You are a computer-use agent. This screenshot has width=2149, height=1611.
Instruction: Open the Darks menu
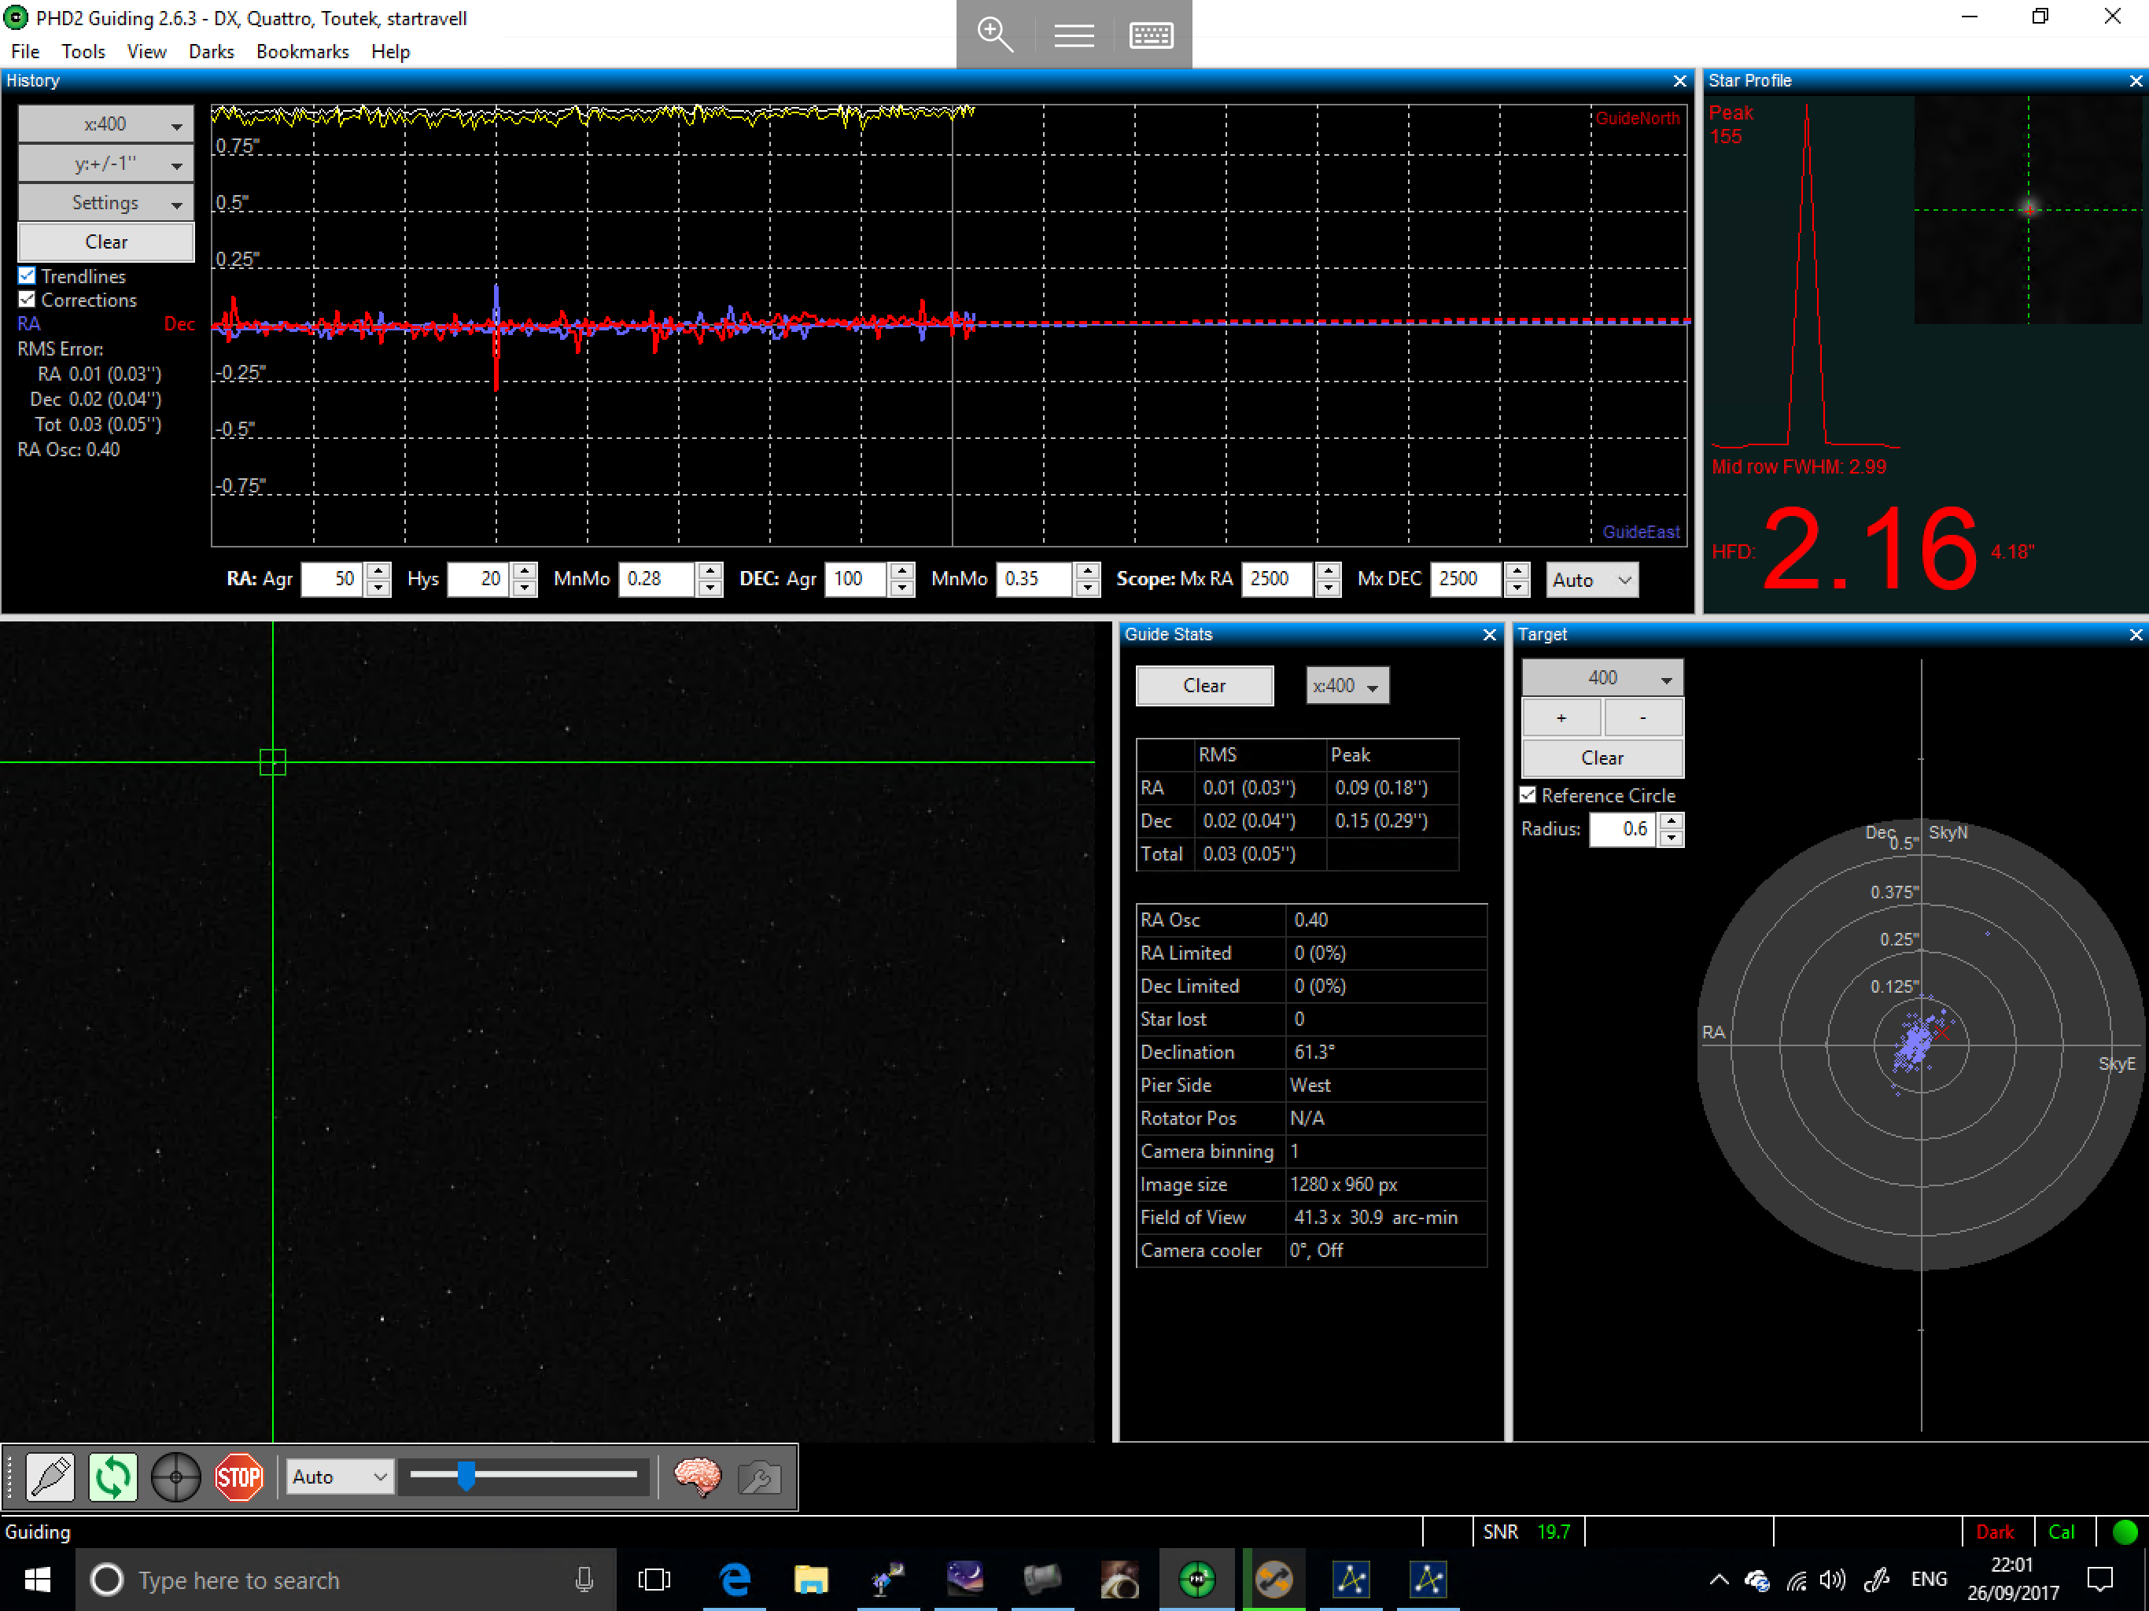point(211,51)
